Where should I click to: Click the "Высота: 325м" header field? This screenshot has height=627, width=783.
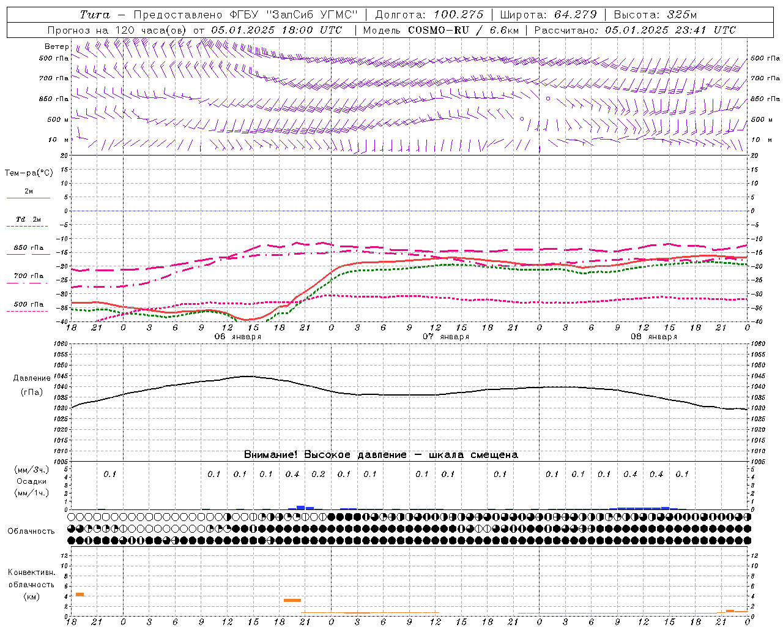[x=655, y=15]
